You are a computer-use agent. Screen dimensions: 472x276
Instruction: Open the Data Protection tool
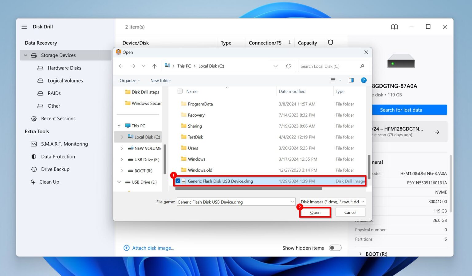(x=58, y=156)
